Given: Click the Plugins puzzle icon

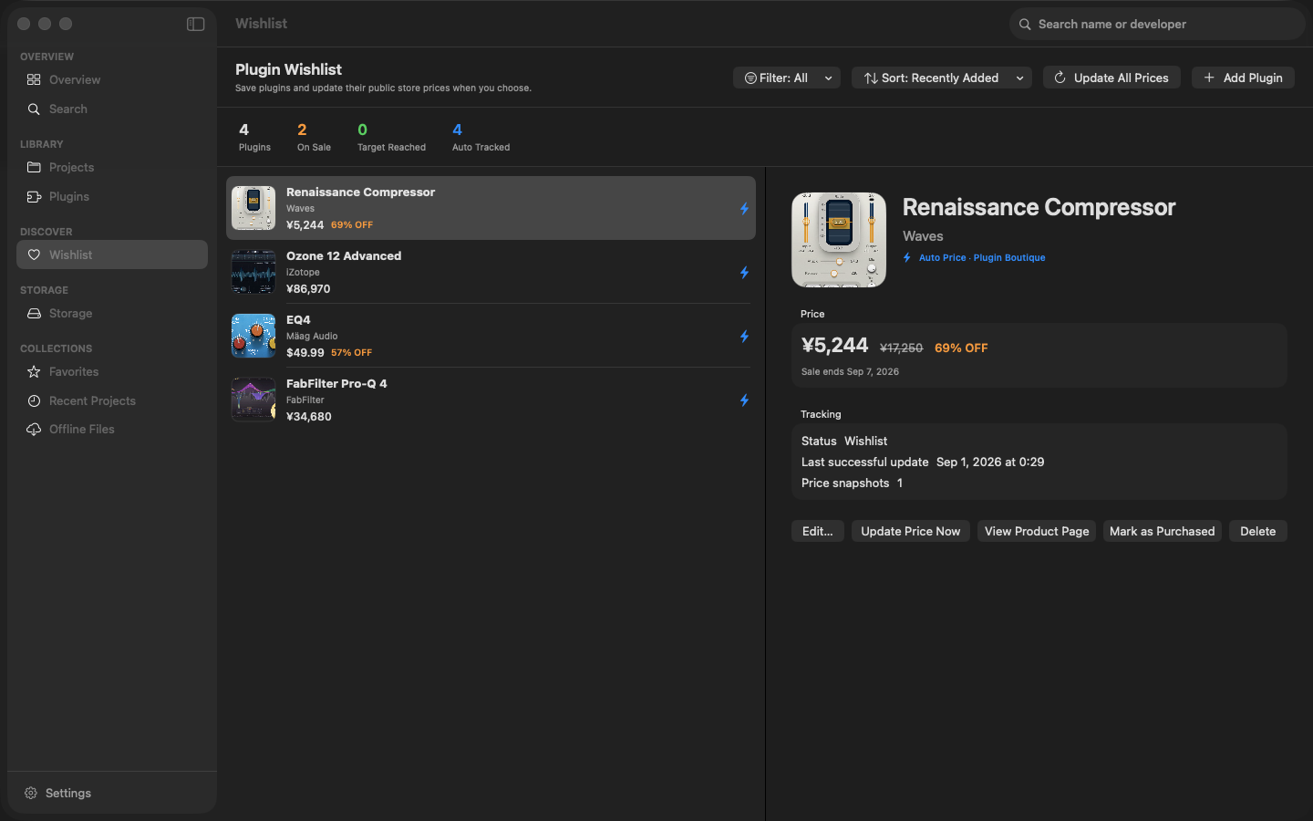Looking at the screenshot, I should (34, 196).
